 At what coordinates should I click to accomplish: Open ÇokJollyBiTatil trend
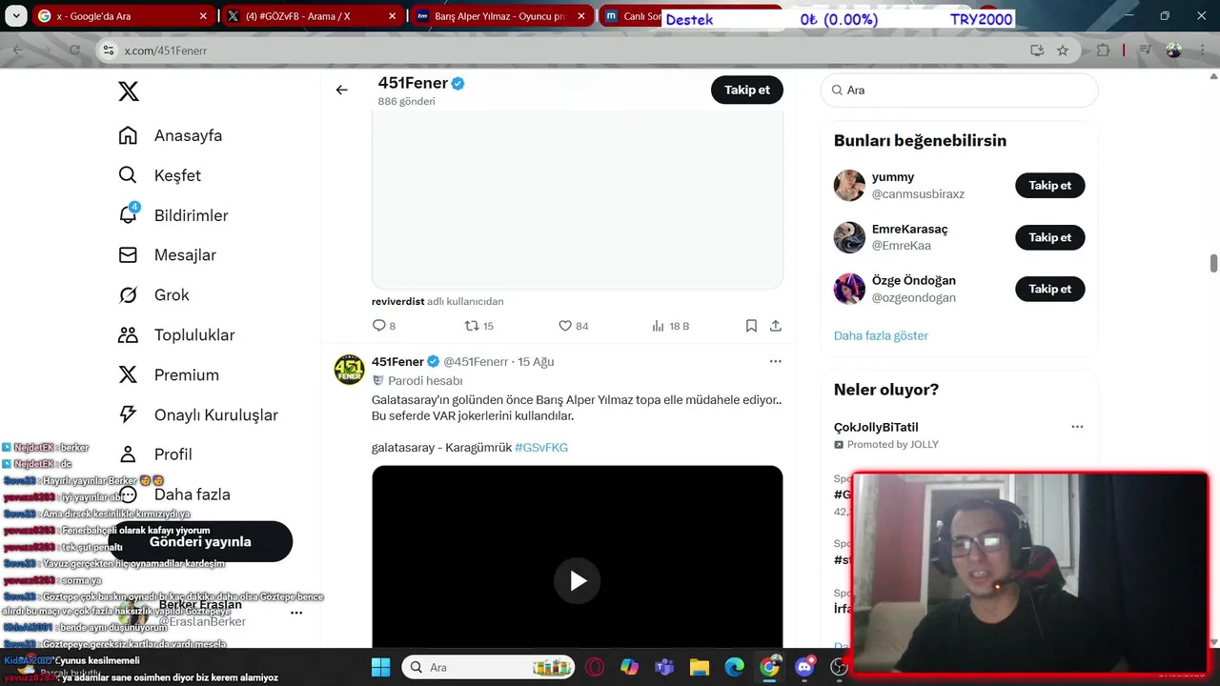click(x=876, y=427)
